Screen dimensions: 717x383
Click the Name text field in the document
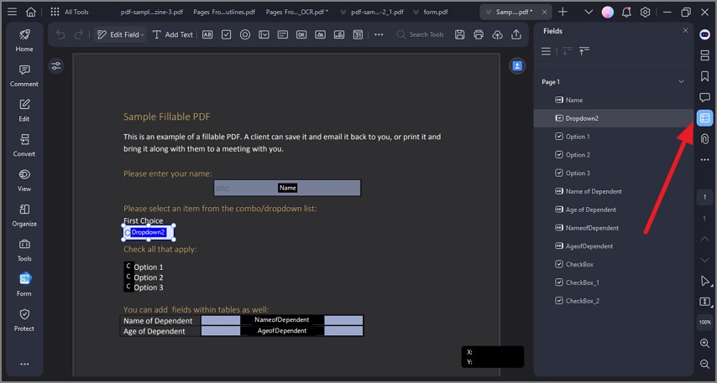click(287, 188)
